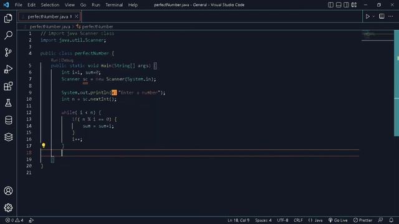Click the text 'int n = sc.nextInt();'
Viewport: 399px width, 224px height.
[x=89, y=99]
